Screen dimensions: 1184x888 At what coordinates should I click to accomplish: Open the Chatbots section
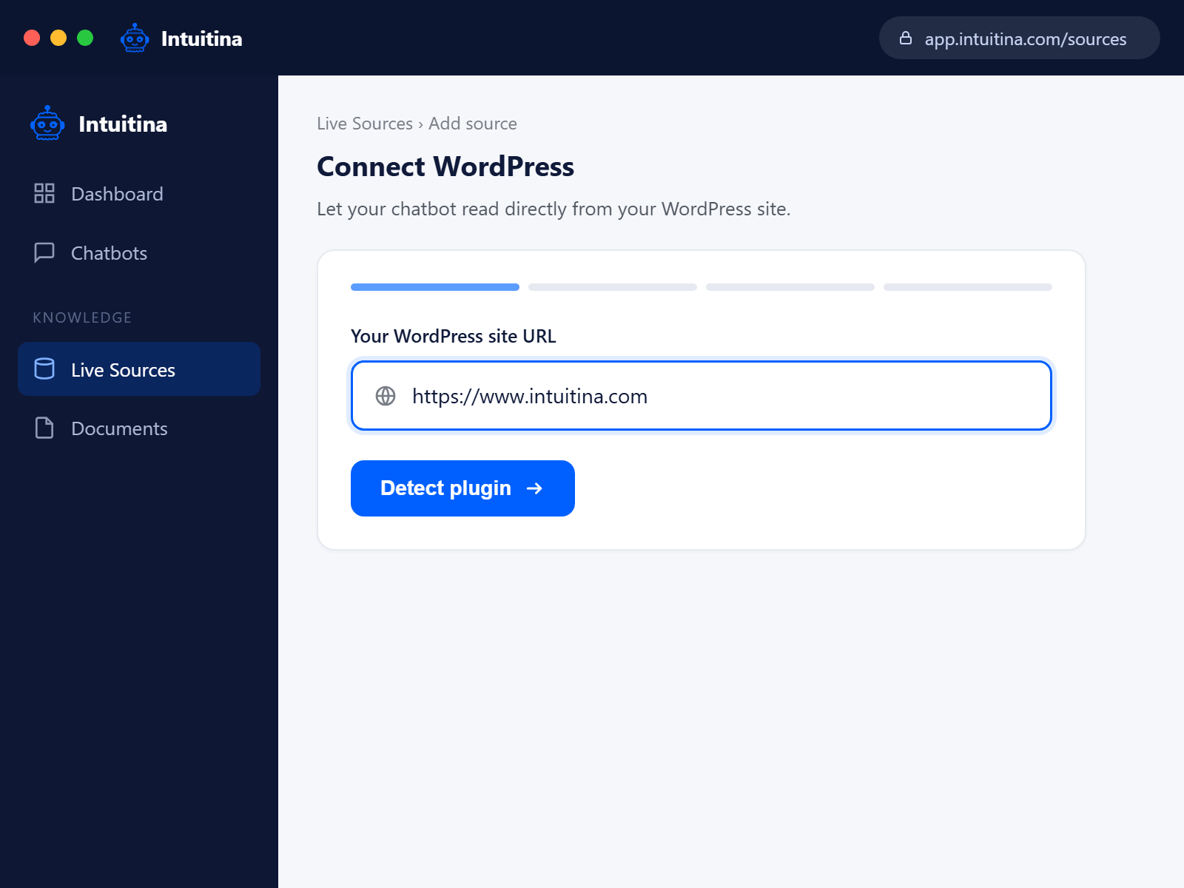coord(139,253)
